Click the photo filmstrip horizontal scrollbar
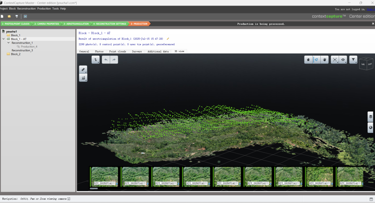375x203 pixels. [x=94, y=189]
